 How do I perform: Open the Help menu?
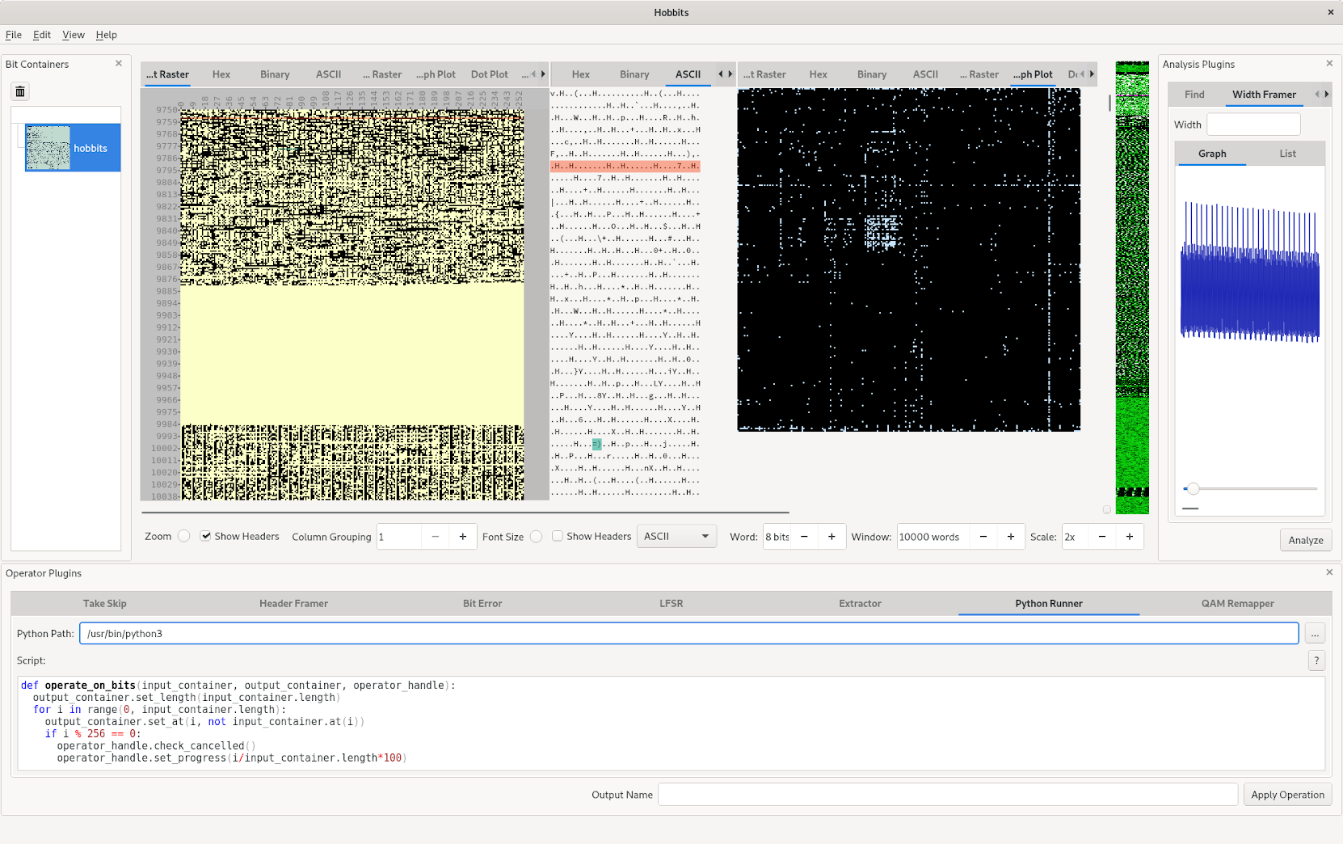point(107,35)
